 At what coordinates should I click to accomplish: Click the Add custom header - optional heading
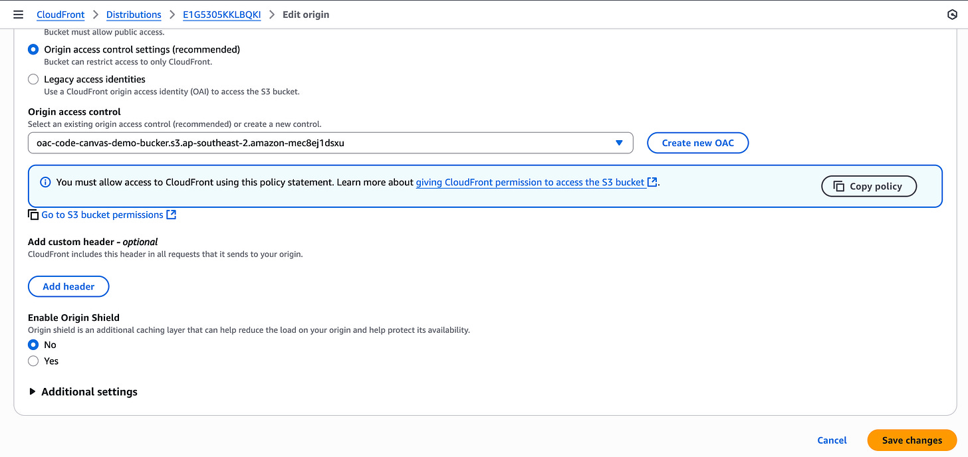[93, 242]
